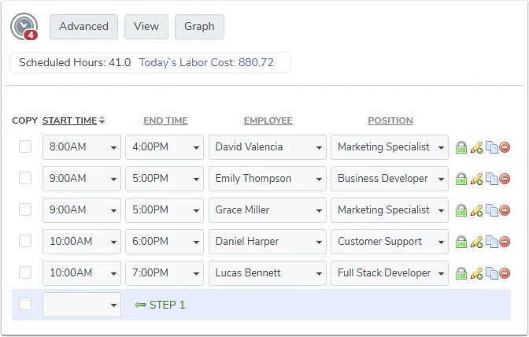Delete Lucas Bennett's shift with red icon
529x337 pixels.
click(505, 273)
